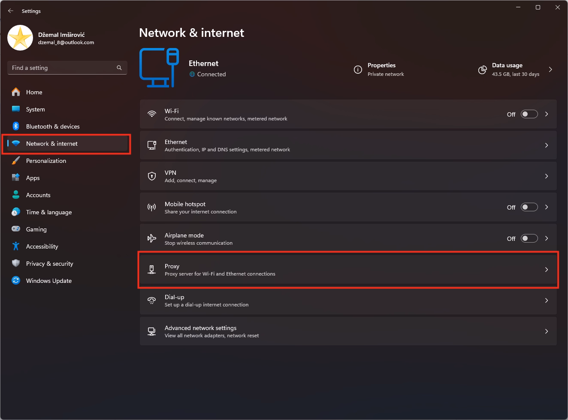The height and width of the screenshot is (420, 568).
Task: Click the Wi-Fi signal icon in Wi-Fi row
Action: 152,114
